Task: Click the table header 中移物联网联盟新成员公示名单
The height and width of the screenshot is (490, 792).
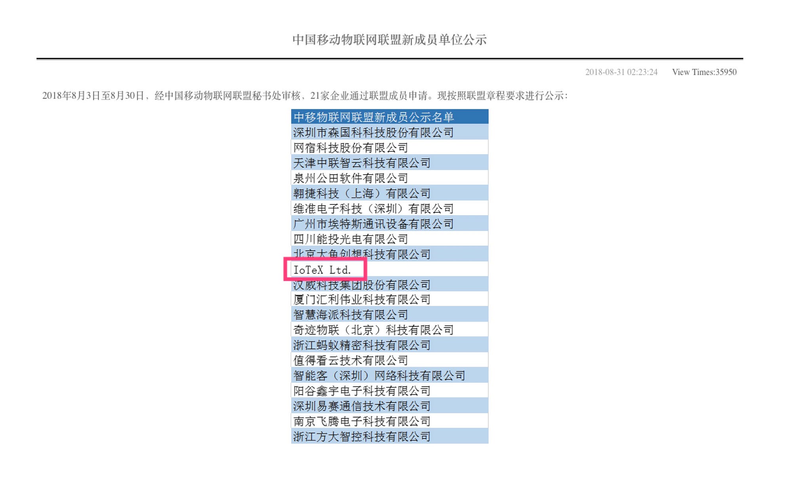Action: (390, 117)
